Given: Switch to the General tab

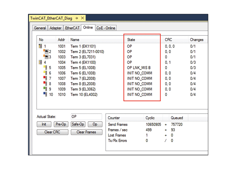Looking at the screenshot, I should pos(40,28).
